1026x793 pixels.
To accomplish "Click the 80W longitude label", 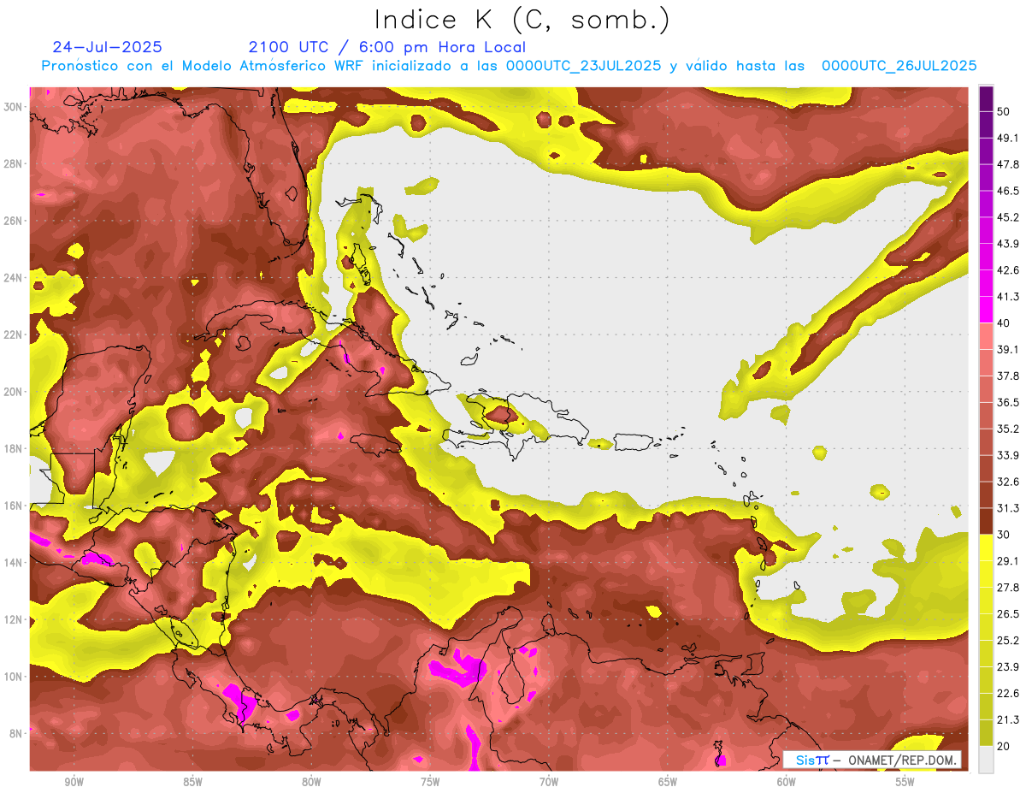I will pos(311,782).
